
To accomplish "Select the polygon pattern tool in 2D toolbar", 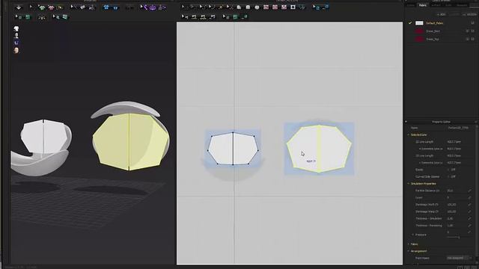I will pyautogui.click(x=239, y=7).
